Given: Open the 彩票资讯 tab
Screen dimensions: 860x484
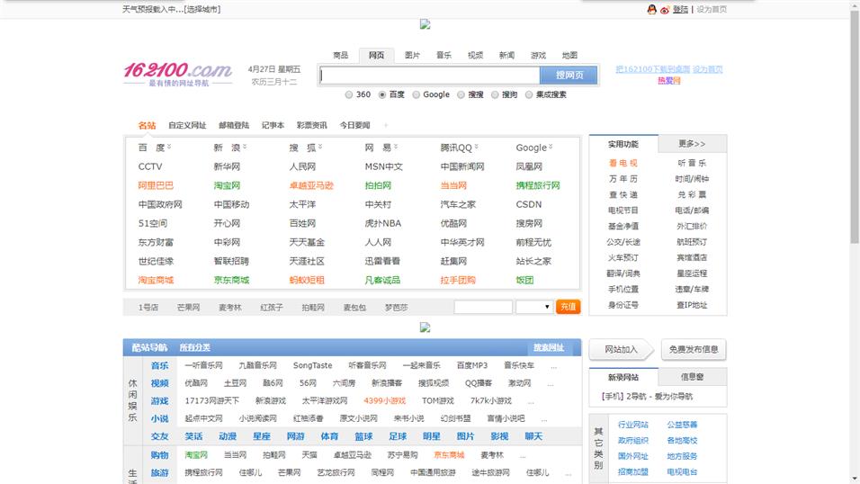Looking at the screenshot, I should [311, 125].
